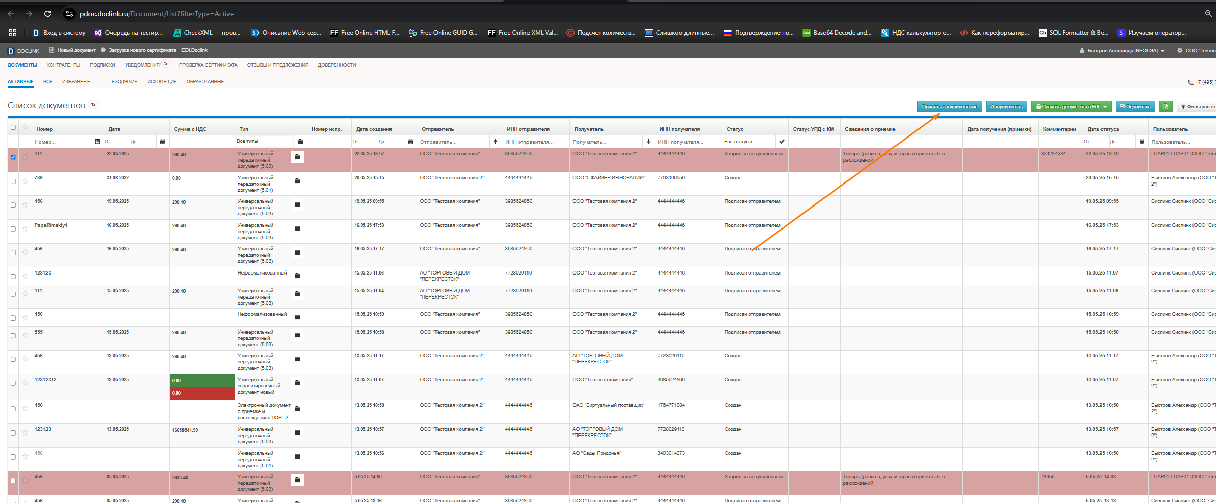
Task: Click Загрузка нового сертификата link
Action: pyautogui.click(x=139, y=50)
